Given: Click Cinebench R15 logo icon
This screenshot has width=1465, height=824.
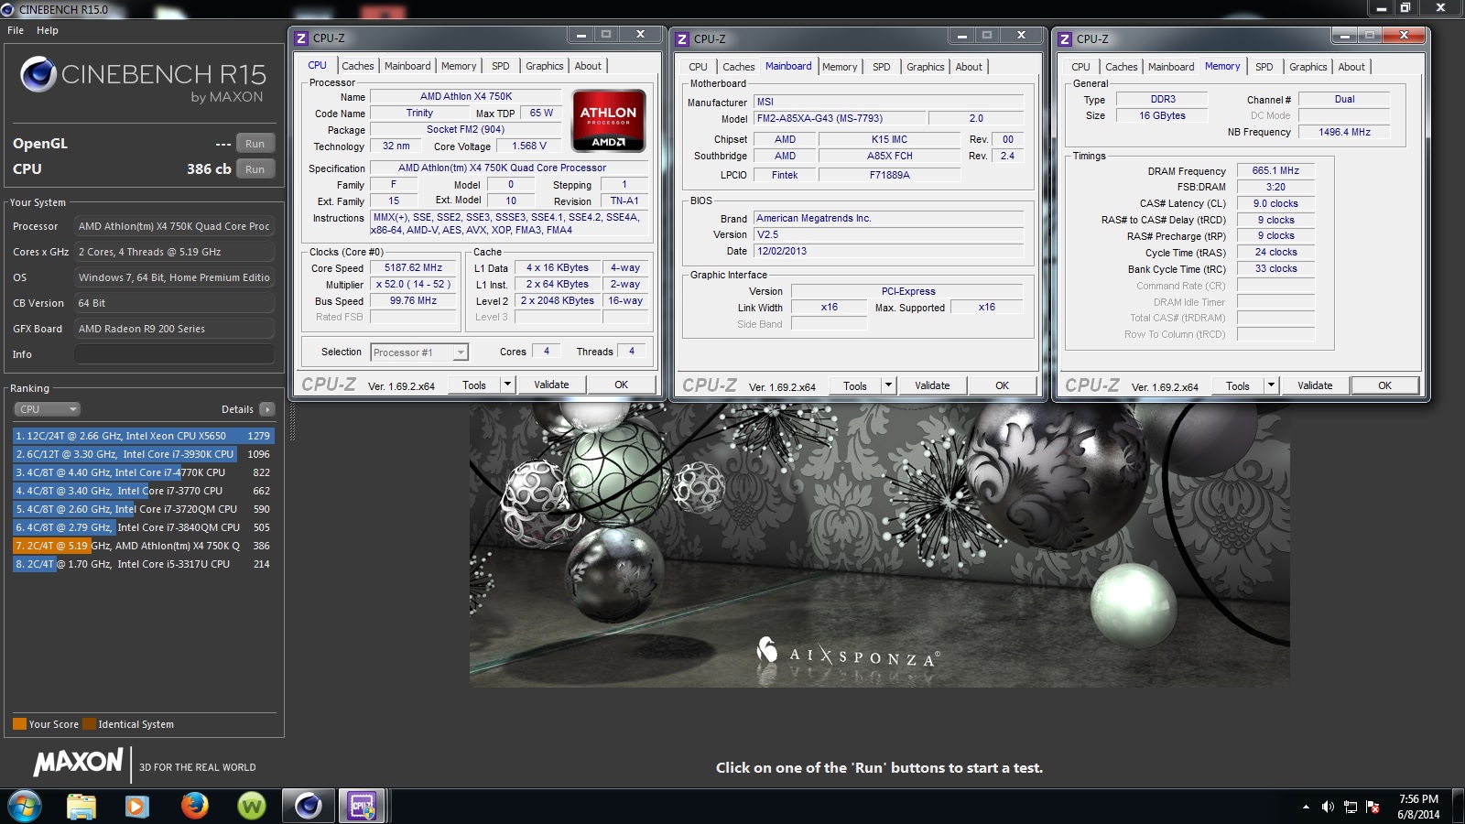Looking at the screenshot, I should pyautogui.click(x=38, y=74).
